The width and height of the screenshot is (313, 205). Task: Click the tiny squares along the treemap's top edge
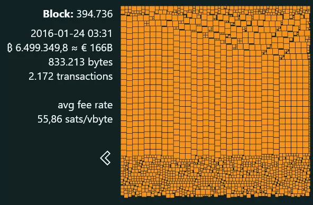pos(216,9)
